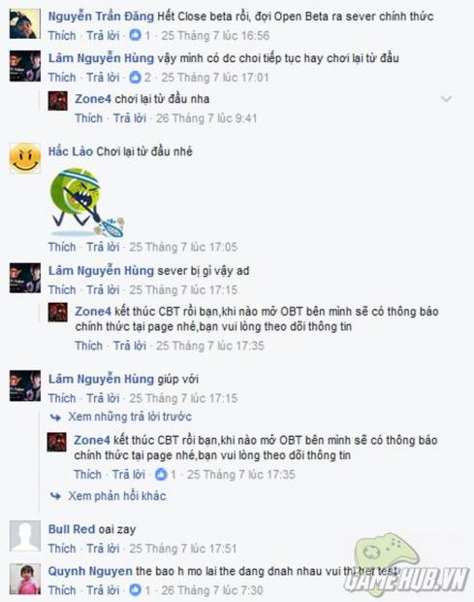
Task: Click like icon on Zone4's last reply
Action: pos(161,475)
